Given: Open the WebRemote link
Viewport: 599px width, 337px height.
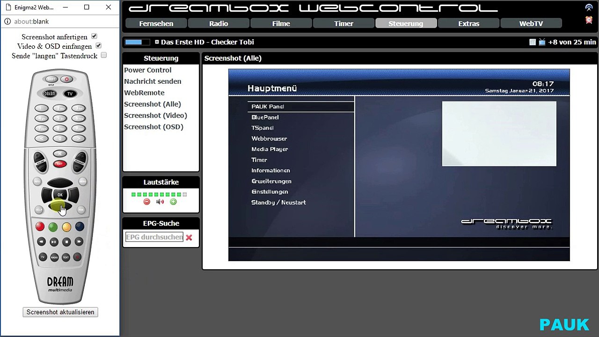Looking at the screenshot, I should coord(144,93).
